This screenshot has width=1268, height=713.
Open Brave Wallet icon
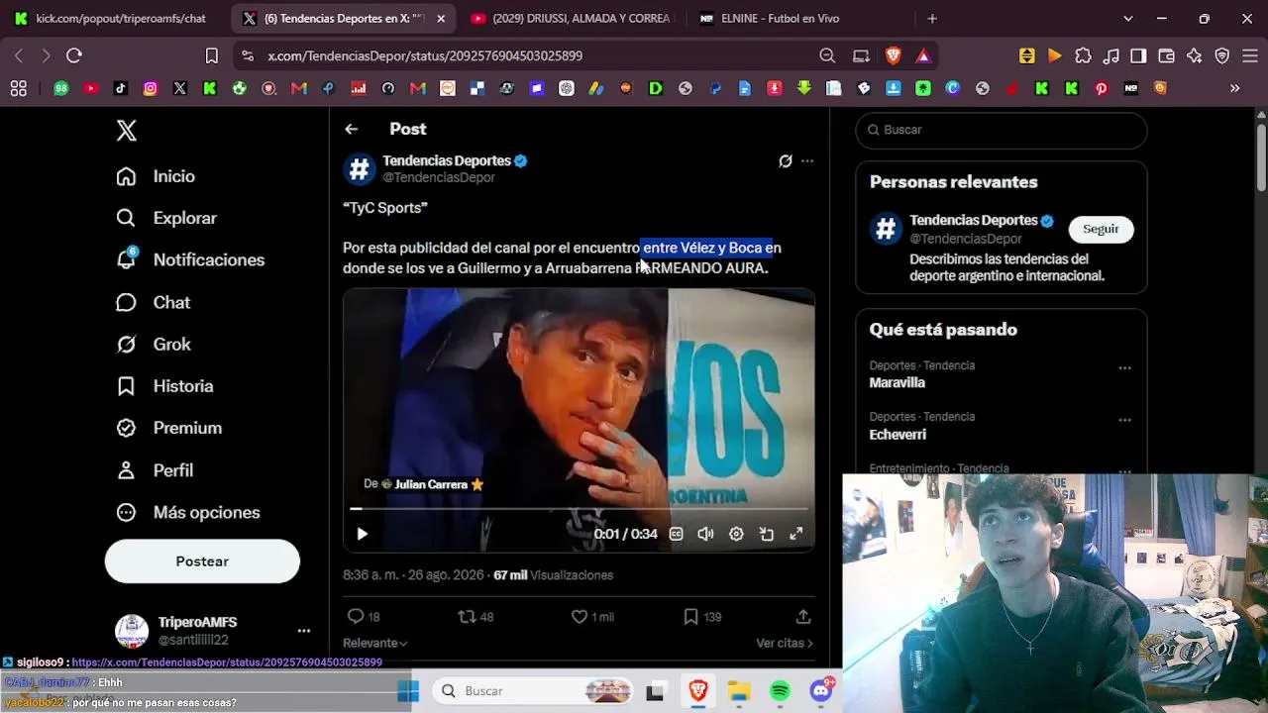(1166, 56)
